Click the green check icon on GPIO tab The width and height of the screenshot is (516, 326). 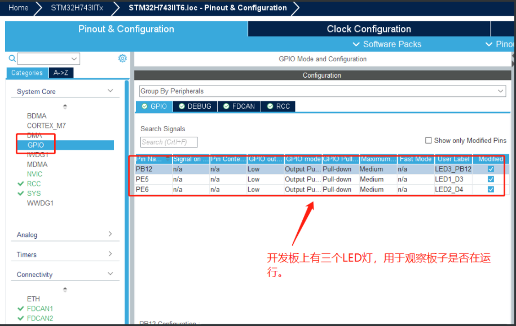(x=144, y=106)
